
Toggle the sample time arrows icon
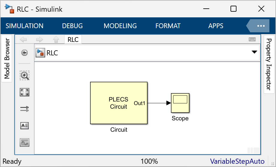pos(25,109)
